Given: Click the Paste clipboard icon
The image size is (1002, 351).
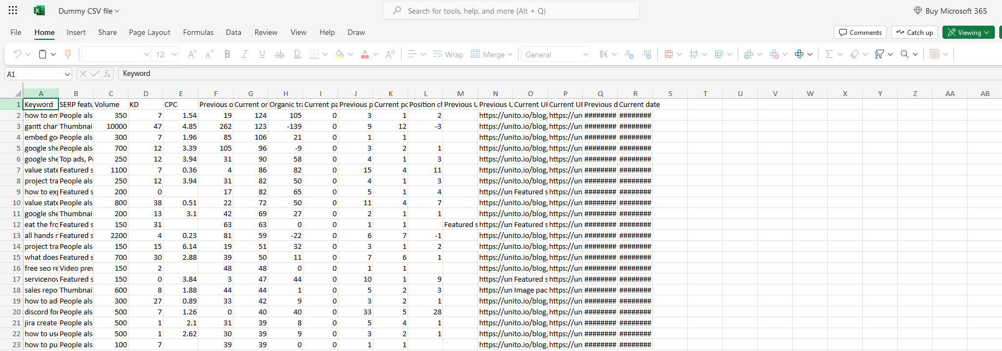Looking at the screenshot, I should point(43,54).
